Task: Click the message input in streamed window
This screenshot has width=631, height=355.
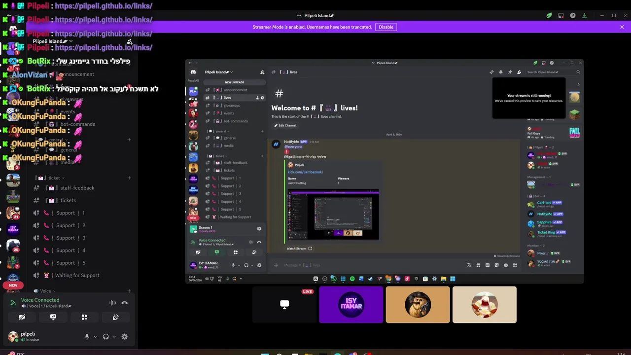Action: [370, 265]
